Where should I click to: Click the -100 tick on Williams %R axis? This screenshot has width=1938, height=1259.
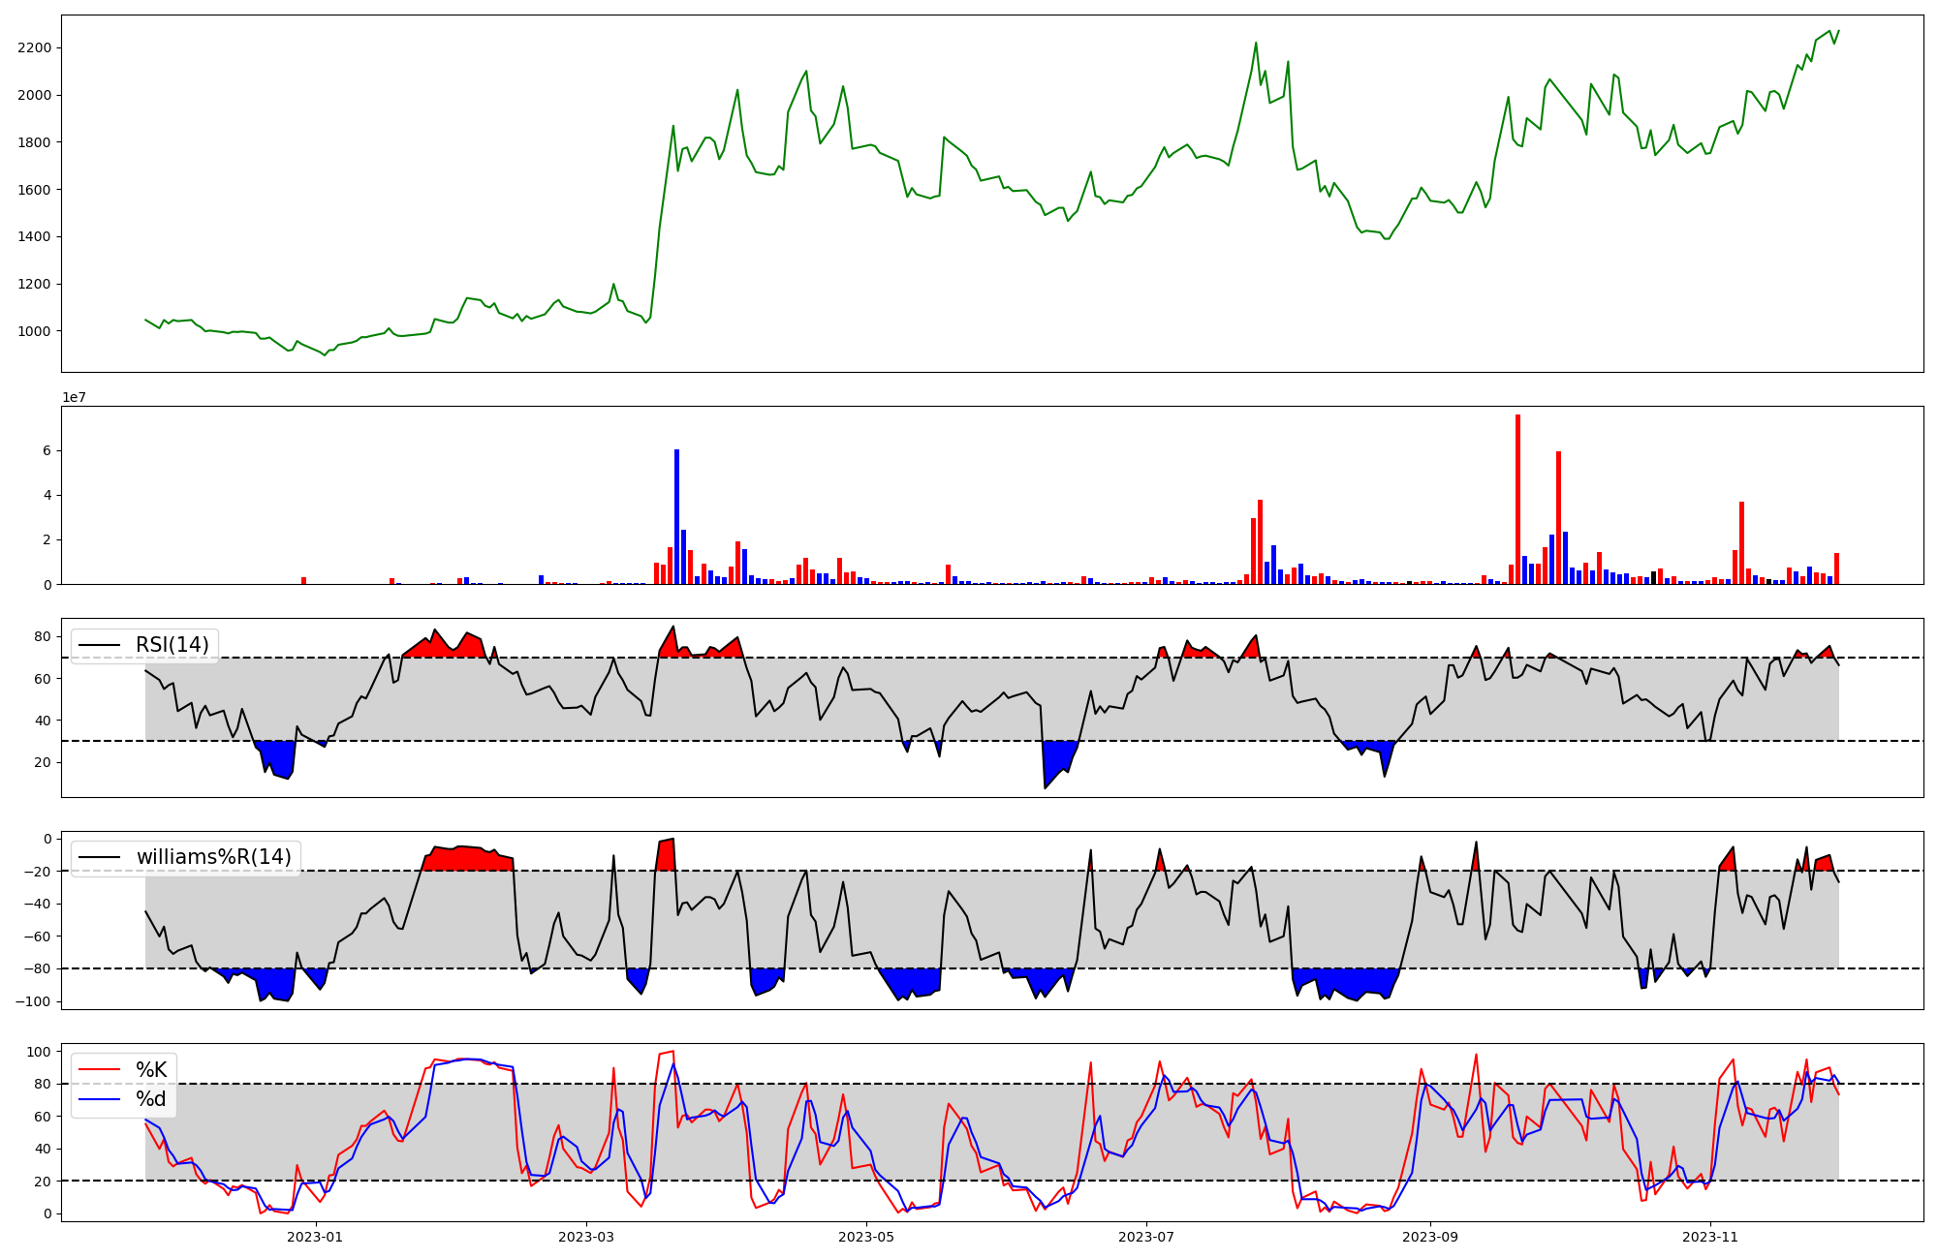(32, 1001)
